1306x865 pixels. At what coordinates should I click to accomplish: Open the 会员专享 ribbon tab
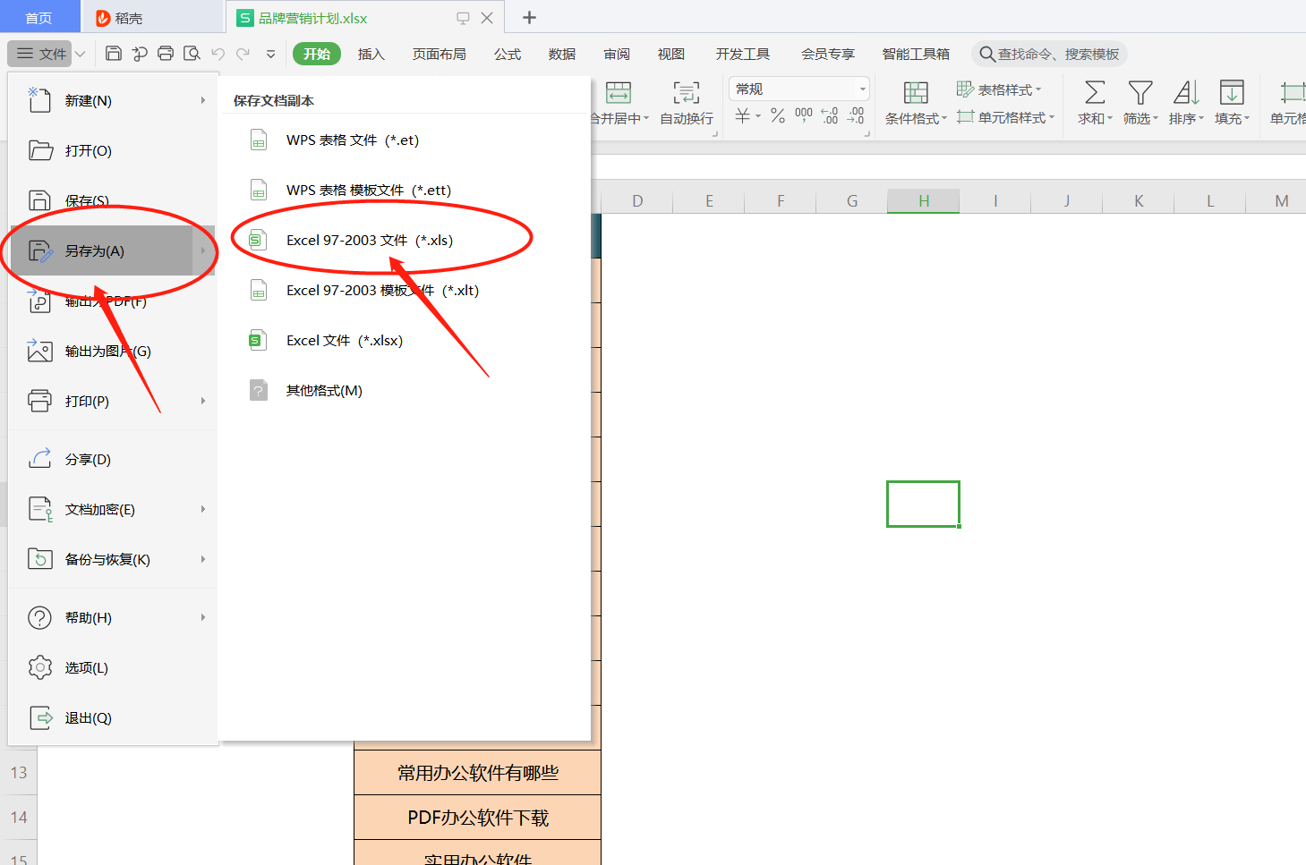pos(828,54)
